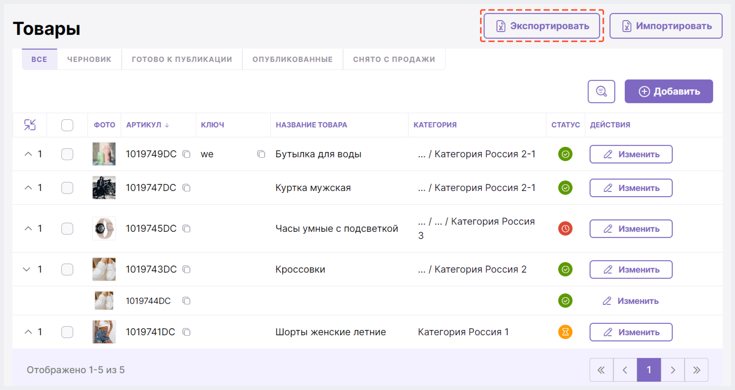The width and height of the screenshot is (735, 390).
Task: Click the search magnifier icon
Action: [602, 91]
